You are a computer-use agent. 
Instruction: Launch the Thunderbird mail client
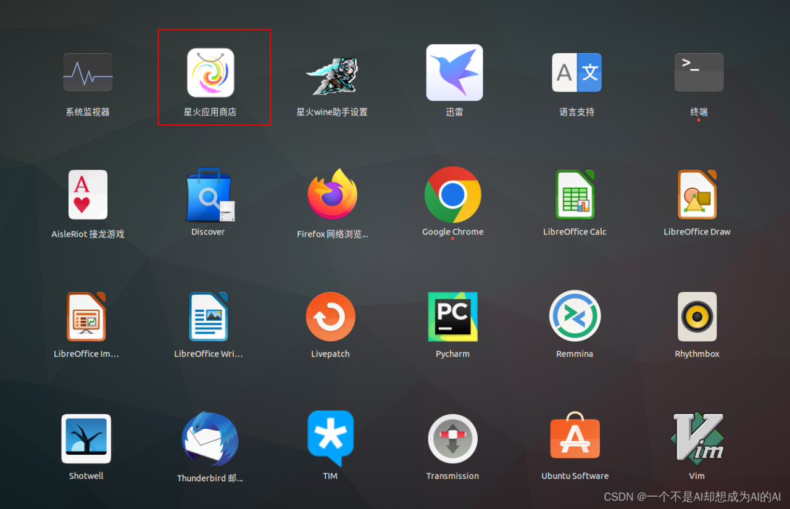pyautogui.click(x=210, y=439)
